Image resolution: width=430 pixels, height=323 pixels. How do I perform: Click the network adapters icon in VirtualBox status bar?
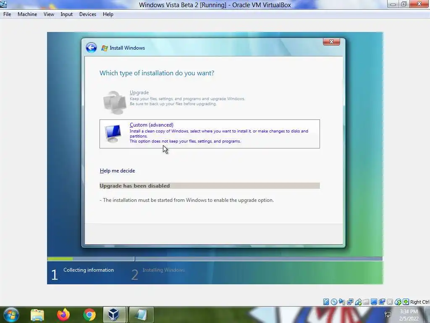pyautogui.click(x=350, y=302)
